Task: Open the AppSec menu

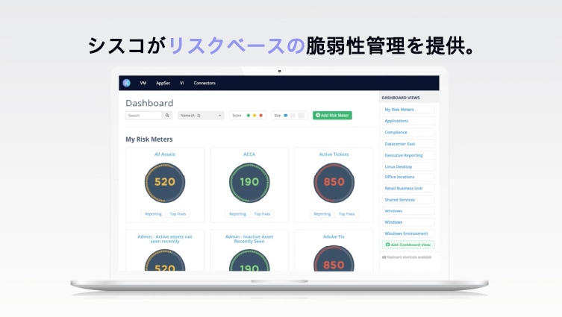Action: [x=163, y=83]
